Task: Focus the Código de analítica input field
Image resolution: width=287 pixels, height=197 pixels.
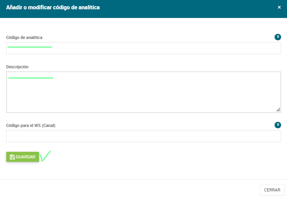Action: (143, 48)
